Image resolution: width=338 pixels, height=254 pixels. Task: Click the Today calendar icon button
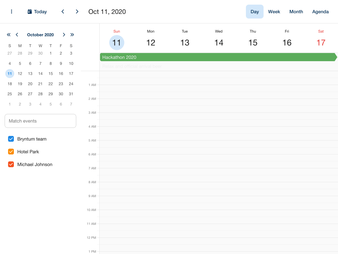pos(37,12)
